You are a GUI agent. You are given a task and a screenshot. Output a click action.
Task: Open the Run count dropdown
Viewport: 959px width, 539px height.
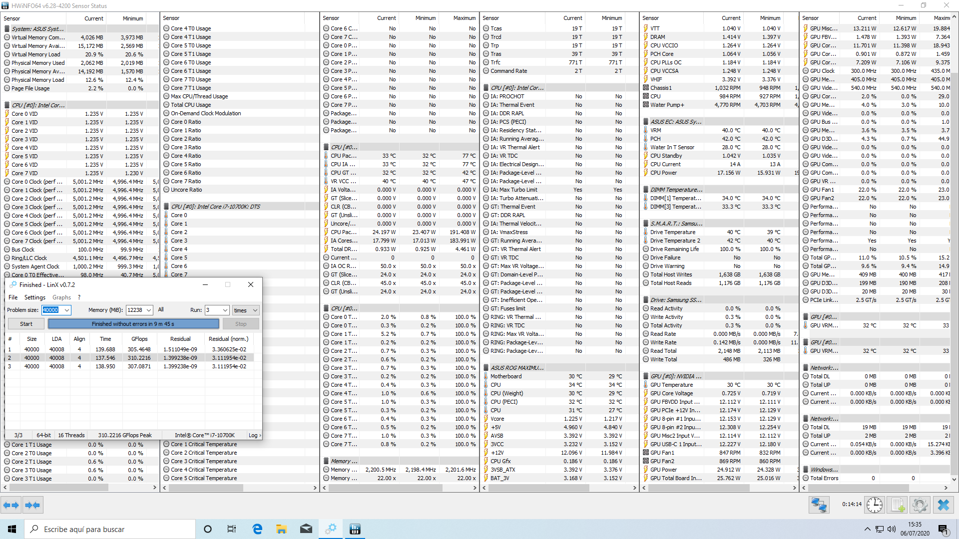tap(225, 310)
